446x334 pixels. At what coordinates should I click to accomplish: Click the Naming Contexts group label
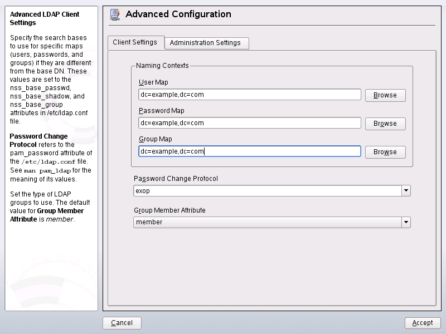click(x=162, y=66)
